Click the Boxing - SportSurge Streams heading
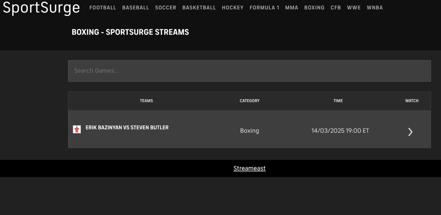This screenshot has width=441, height=215. (x=130, y=32)
